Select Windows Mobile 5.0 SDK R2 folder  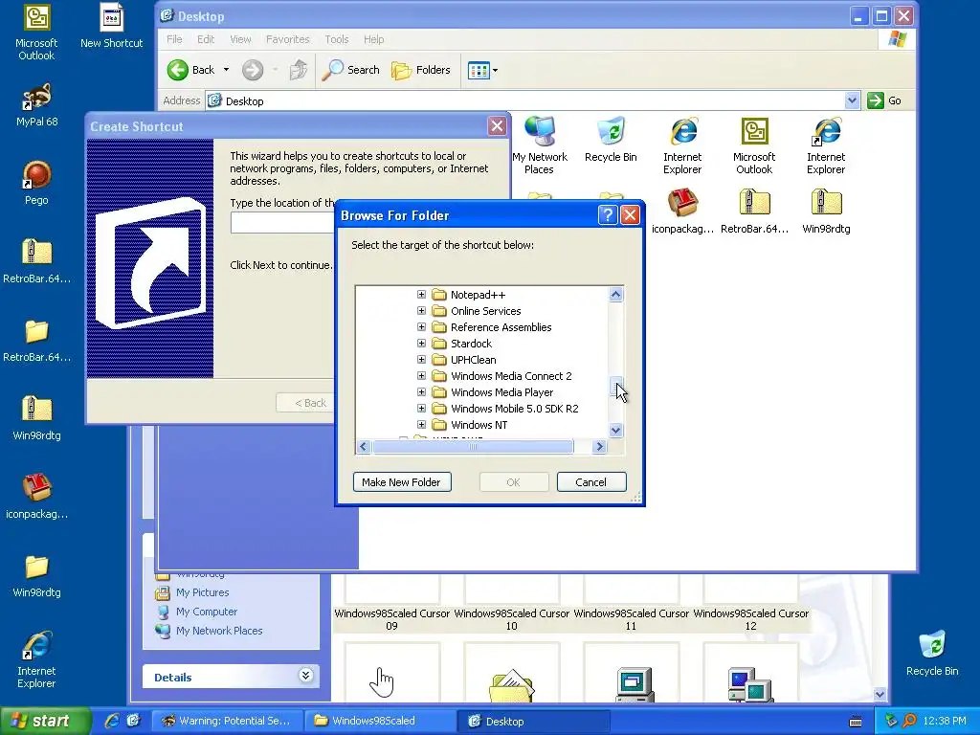pyautogui.click(x=514, y=408)
